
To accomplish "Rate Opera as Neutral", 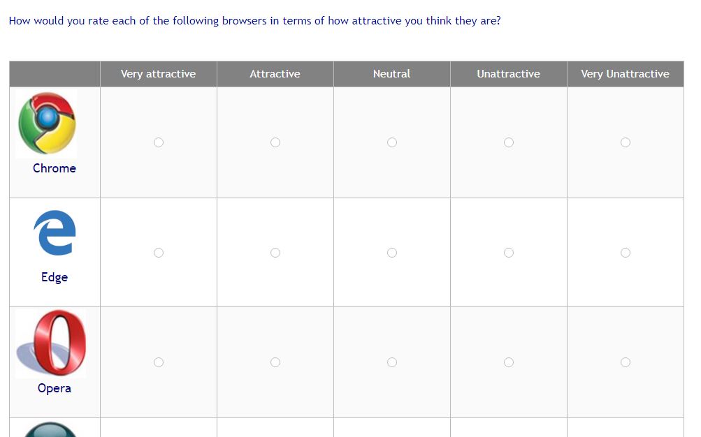I will click(x=392, y=362).
